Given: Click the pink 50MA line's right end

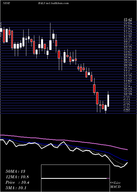Looking at the screenshot, I should 127,149.
